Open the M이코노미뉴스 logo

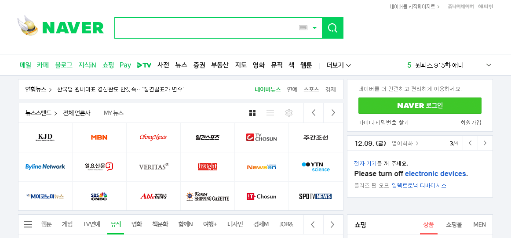45,196
